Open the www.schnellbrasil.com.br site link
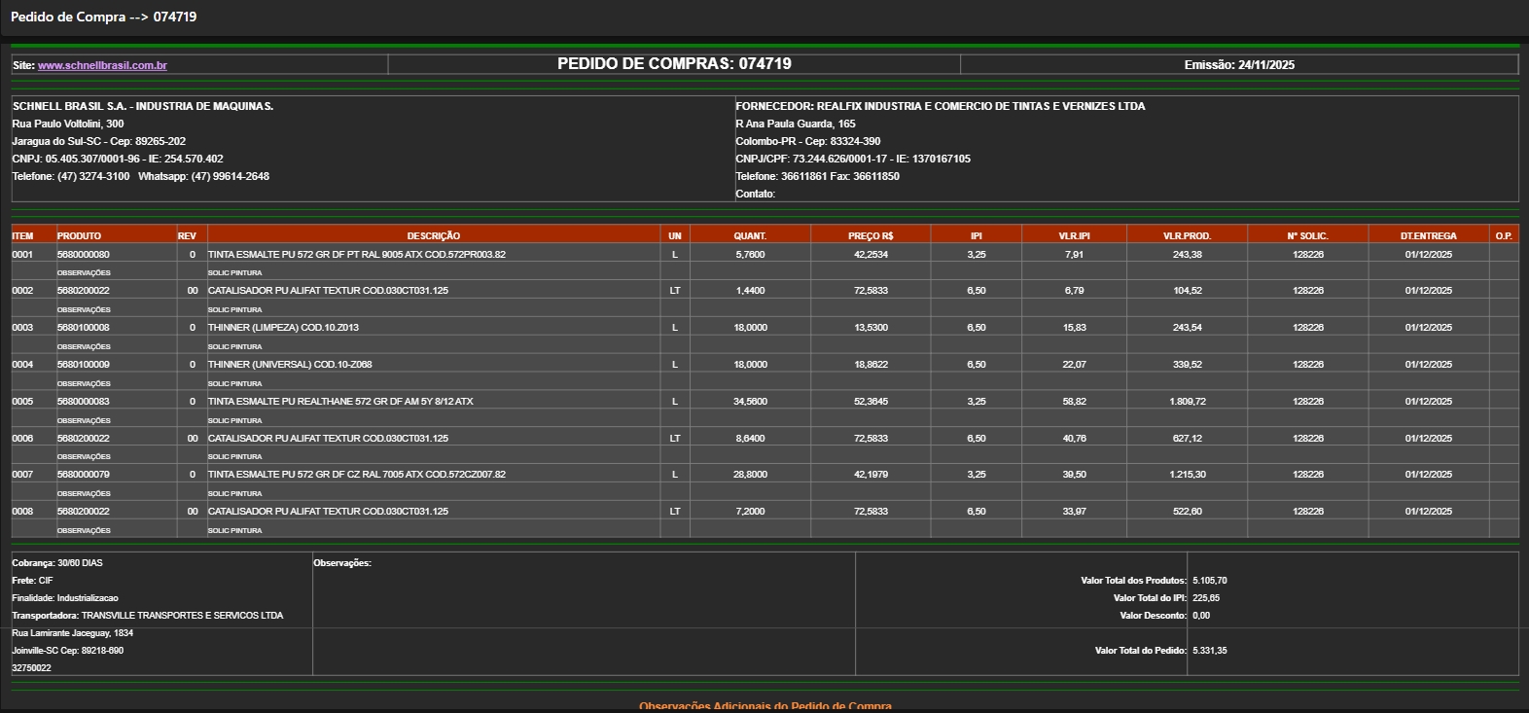 tap(102, 65)
